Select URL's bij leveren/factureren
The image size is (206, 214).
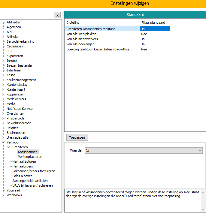32,185
